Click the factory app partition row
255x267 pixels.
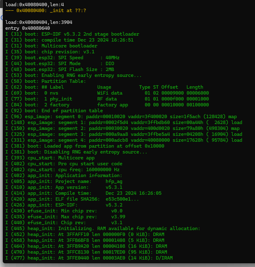click(x=107, y=105)
